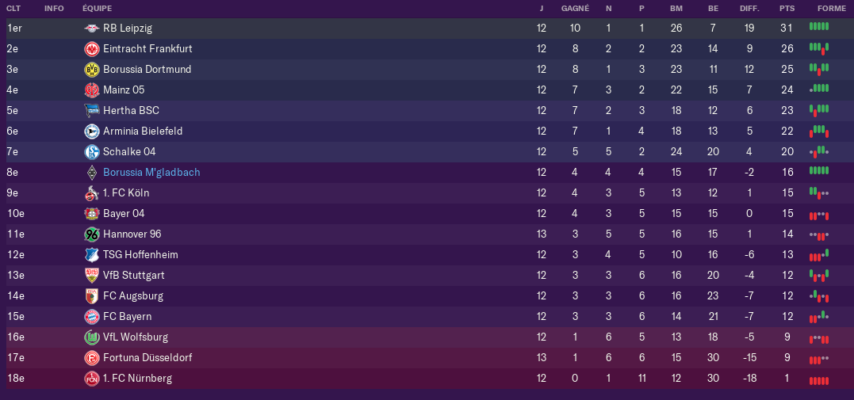Click the Schalke 04 club crest
Screen dimensions: 854x400
pos(91,152)
